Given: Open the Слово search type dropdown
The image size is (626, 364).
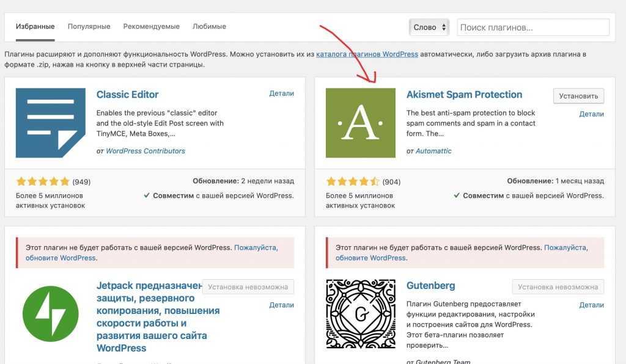Looking at the screenshot, I should click(429, 27).
